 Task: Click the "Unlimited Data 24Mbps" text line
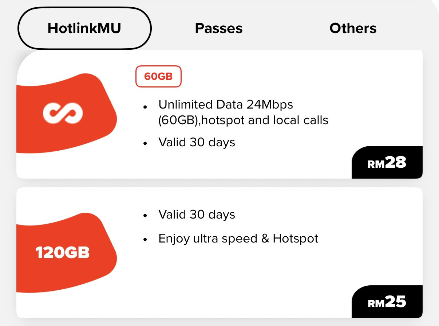click(x=226, y=105)
